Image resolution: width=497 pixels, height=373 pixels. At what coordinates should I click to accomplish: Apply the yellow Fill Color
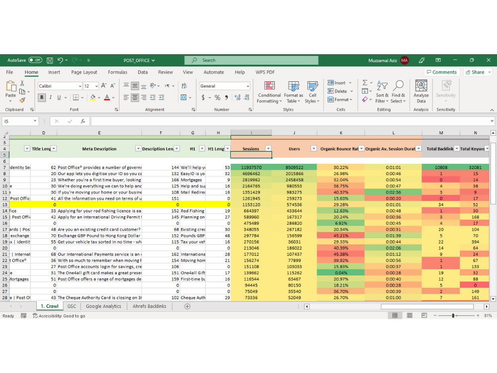tap(92, 97)
